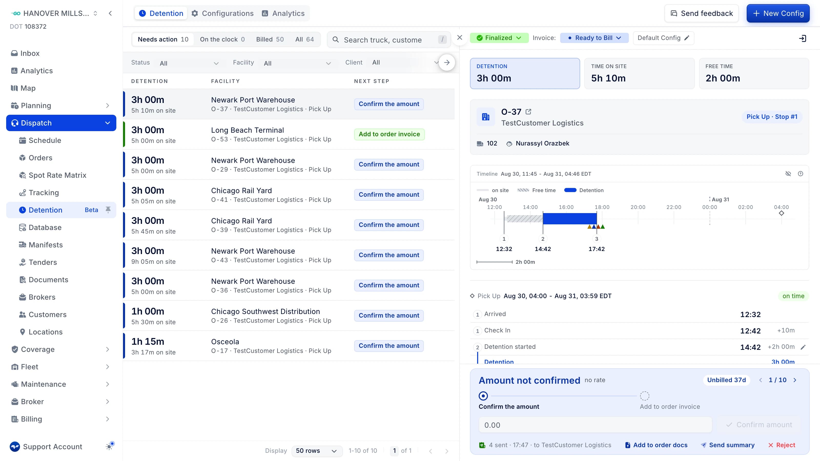Close the detention detail panel
This screenshot has width=820, height=461.
(460, 38)
